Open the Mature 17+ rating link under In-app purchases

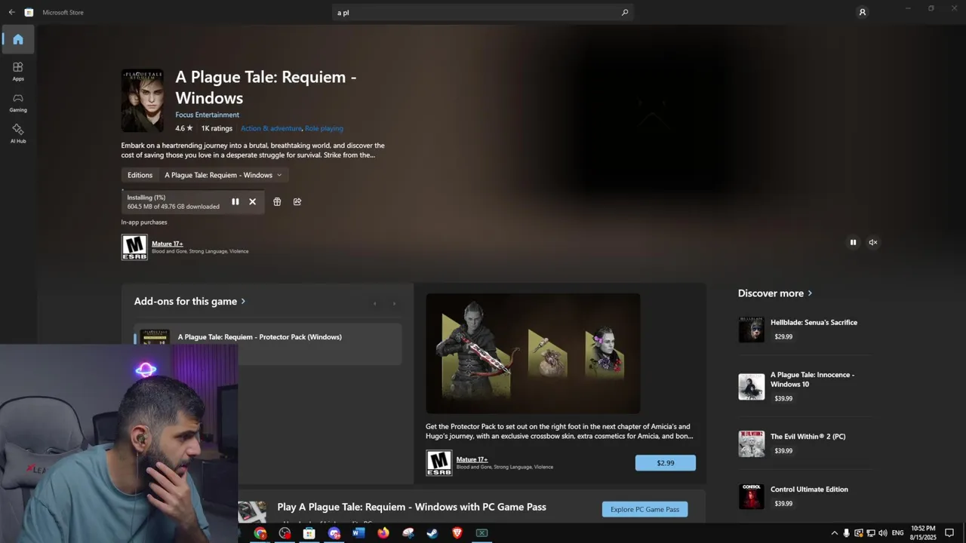pos(168,244)
